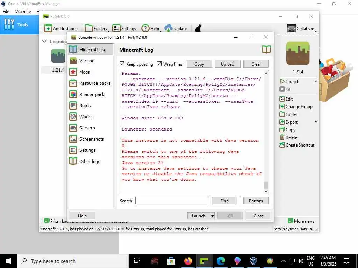Screen dimensions: 358x268
Task: Open the Notes page
Action: click(91, 105)
